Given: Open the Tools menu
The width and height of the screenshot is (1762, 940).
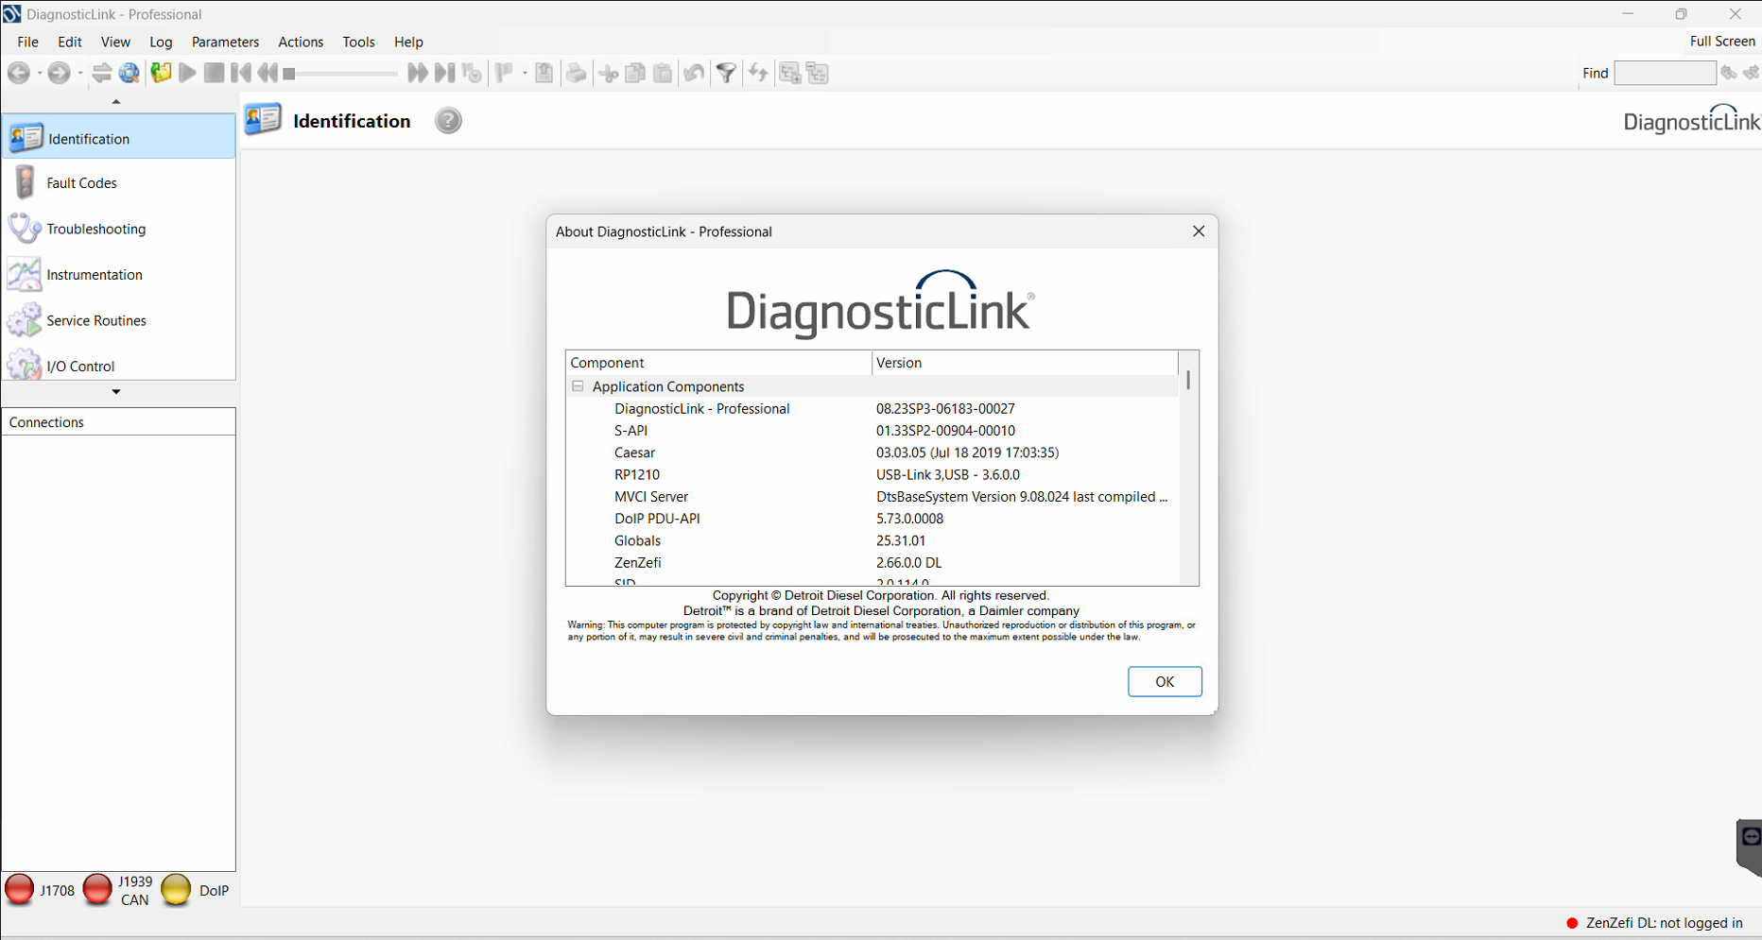Looking at the screenshot, I should coord(358,42).
